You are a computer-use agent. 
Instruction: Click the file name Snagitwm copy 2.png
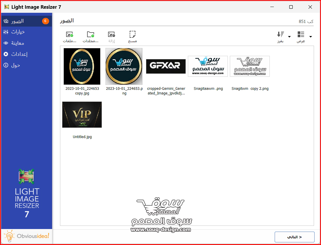250,89
